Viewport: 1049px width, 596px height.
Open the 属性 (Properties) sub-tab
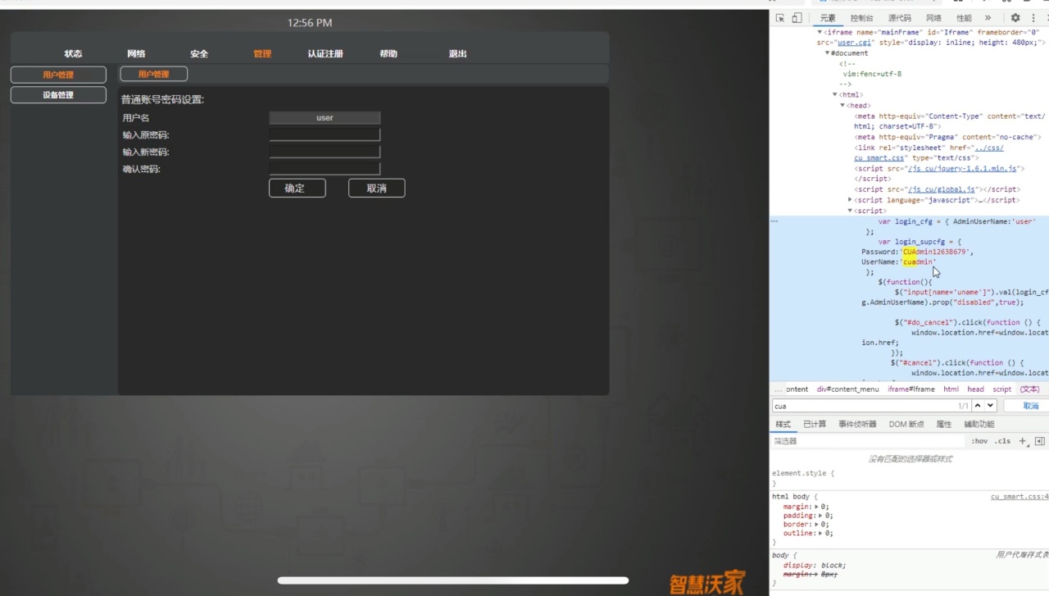click(x=944, y=424)
